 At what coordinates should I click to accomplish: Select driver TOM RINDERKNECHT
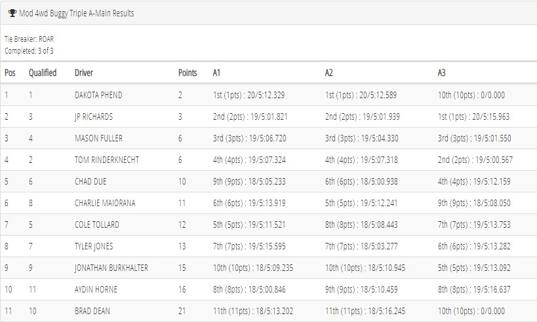click(107, 160)
